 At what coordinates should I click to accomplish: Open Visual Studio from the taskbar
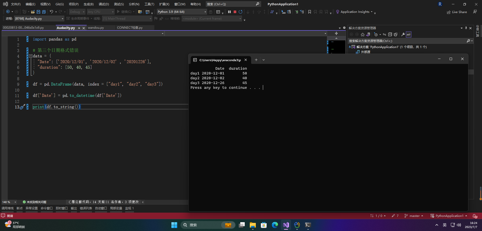[286, 225]
